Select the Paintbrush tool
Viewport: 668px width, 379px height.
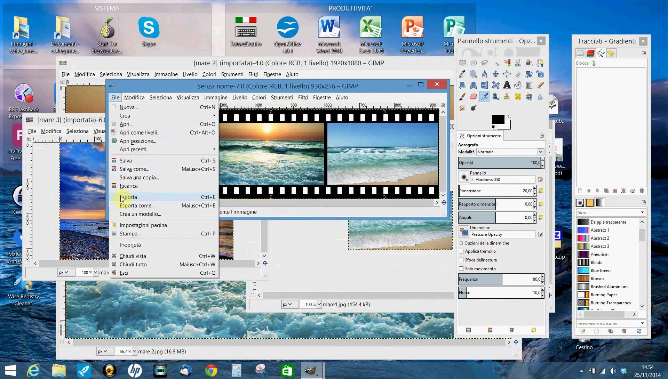(462, 97)
